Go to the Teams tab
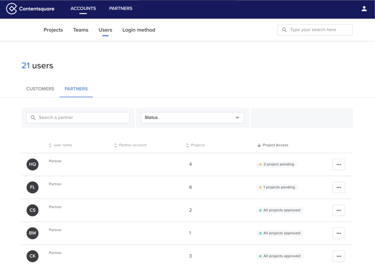 pyautogui.click(x=81, y=30)
